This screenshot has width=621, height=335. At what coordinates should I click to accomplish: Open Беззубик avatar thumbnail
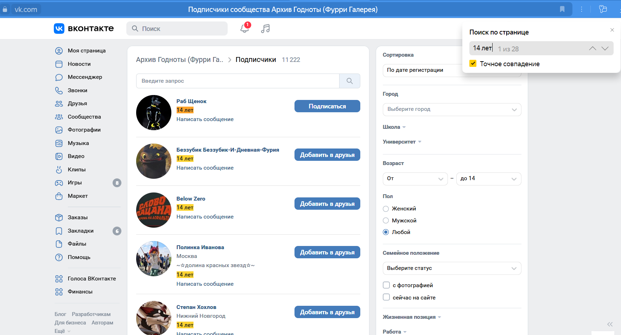point(154,161)
